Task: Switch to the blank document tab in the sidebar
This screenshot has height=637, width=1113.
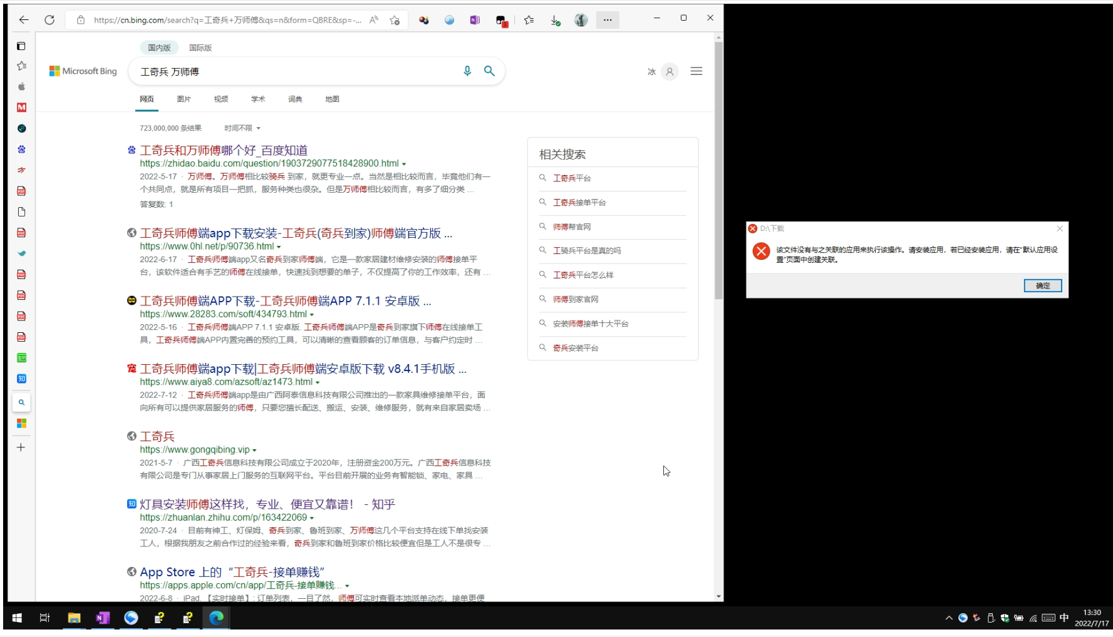Action: click(21, 212)
